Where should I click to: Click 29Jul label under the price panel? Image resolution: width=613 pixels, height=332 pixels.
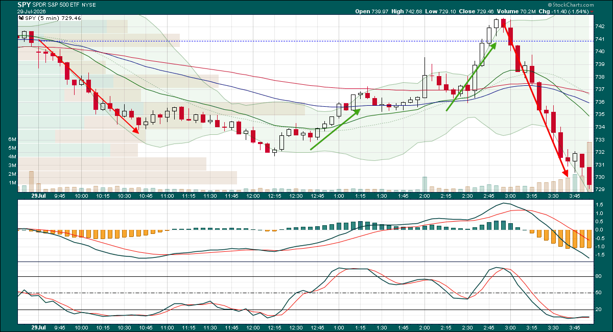point(39,196)
